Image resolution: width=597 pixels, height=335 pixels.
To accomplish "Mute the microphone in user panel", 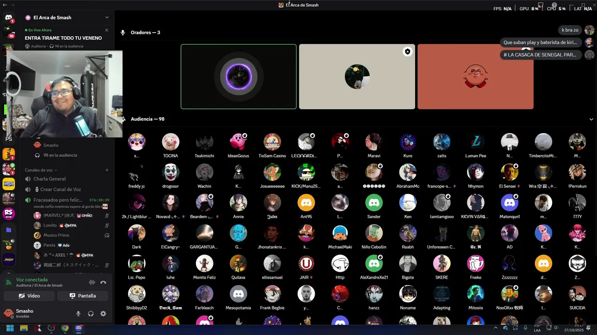I will [78, 314].
